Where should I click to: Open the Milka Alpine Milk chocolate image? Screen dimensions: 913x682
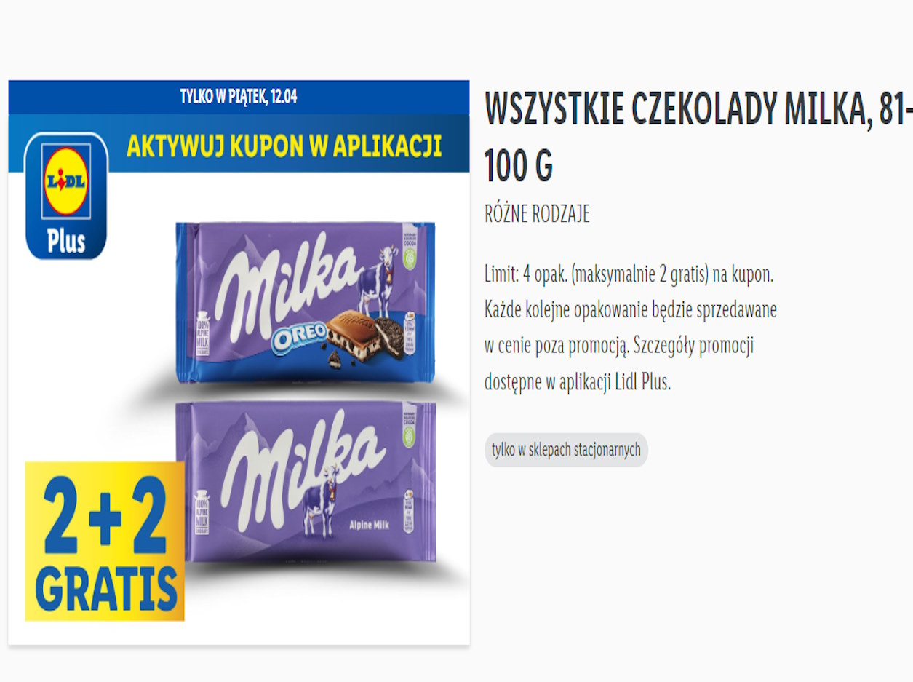click(x=306, y=482)
